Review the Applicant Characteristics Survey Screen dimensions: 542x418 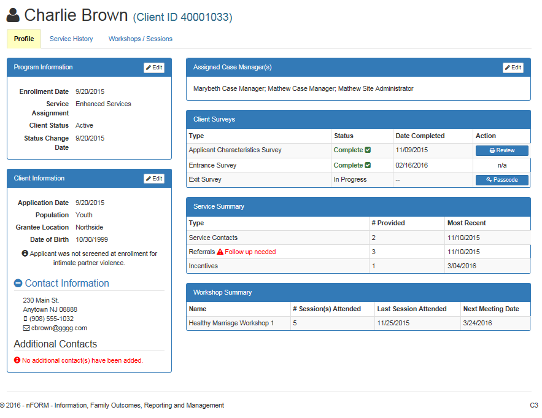tap(501, 150)
